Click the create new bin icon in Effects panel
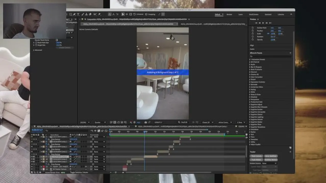 click(x=290, y=147)
